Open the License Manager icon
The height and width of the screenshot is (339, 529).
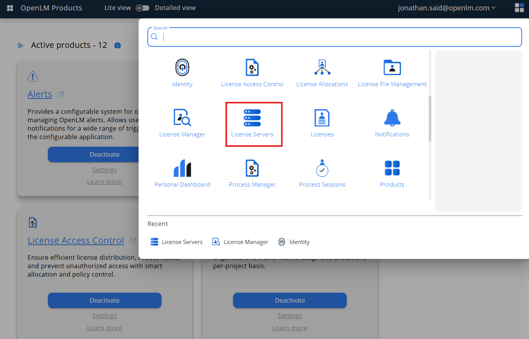[182, 123]
